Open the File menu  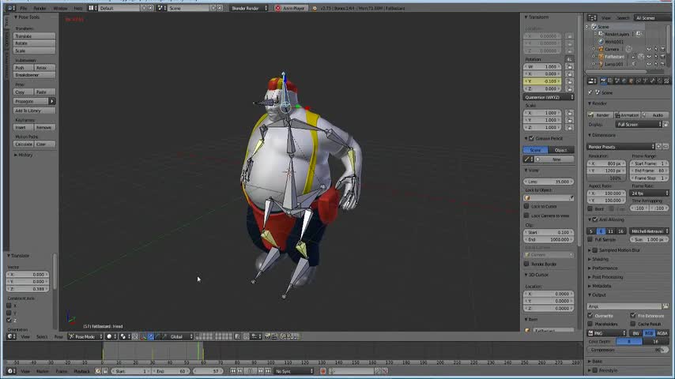(x=24, y=8)
